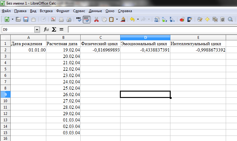
Task: Insert Chart icon
Action: click(x=182, y=19)
